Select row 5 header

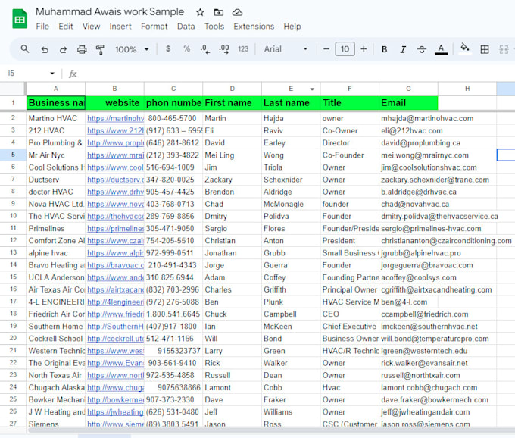(x=13, y=155)
